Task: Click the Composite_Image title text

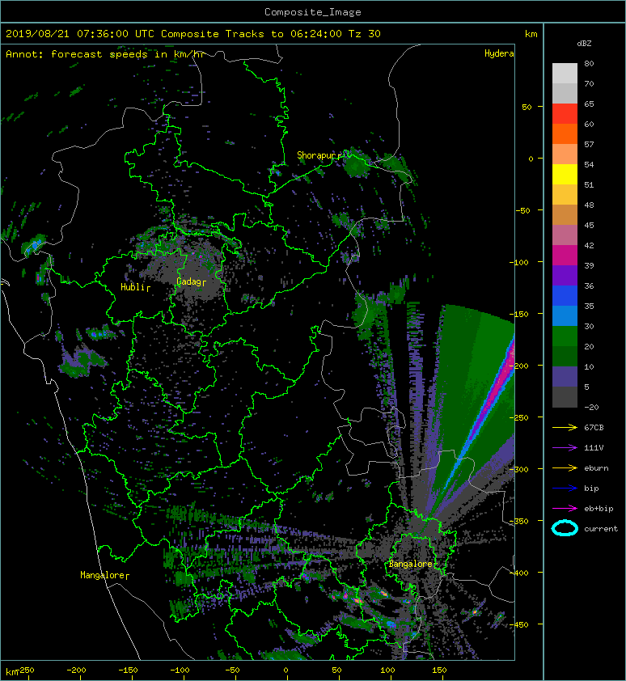Action: (x=313, y=11)
